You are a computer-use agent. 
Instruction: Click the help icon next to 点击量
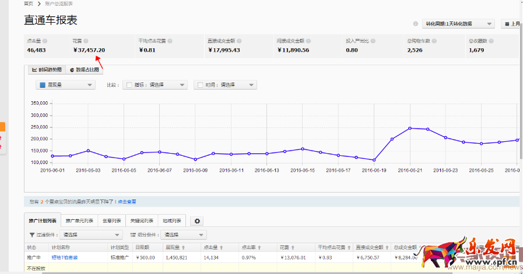(45, 41)
